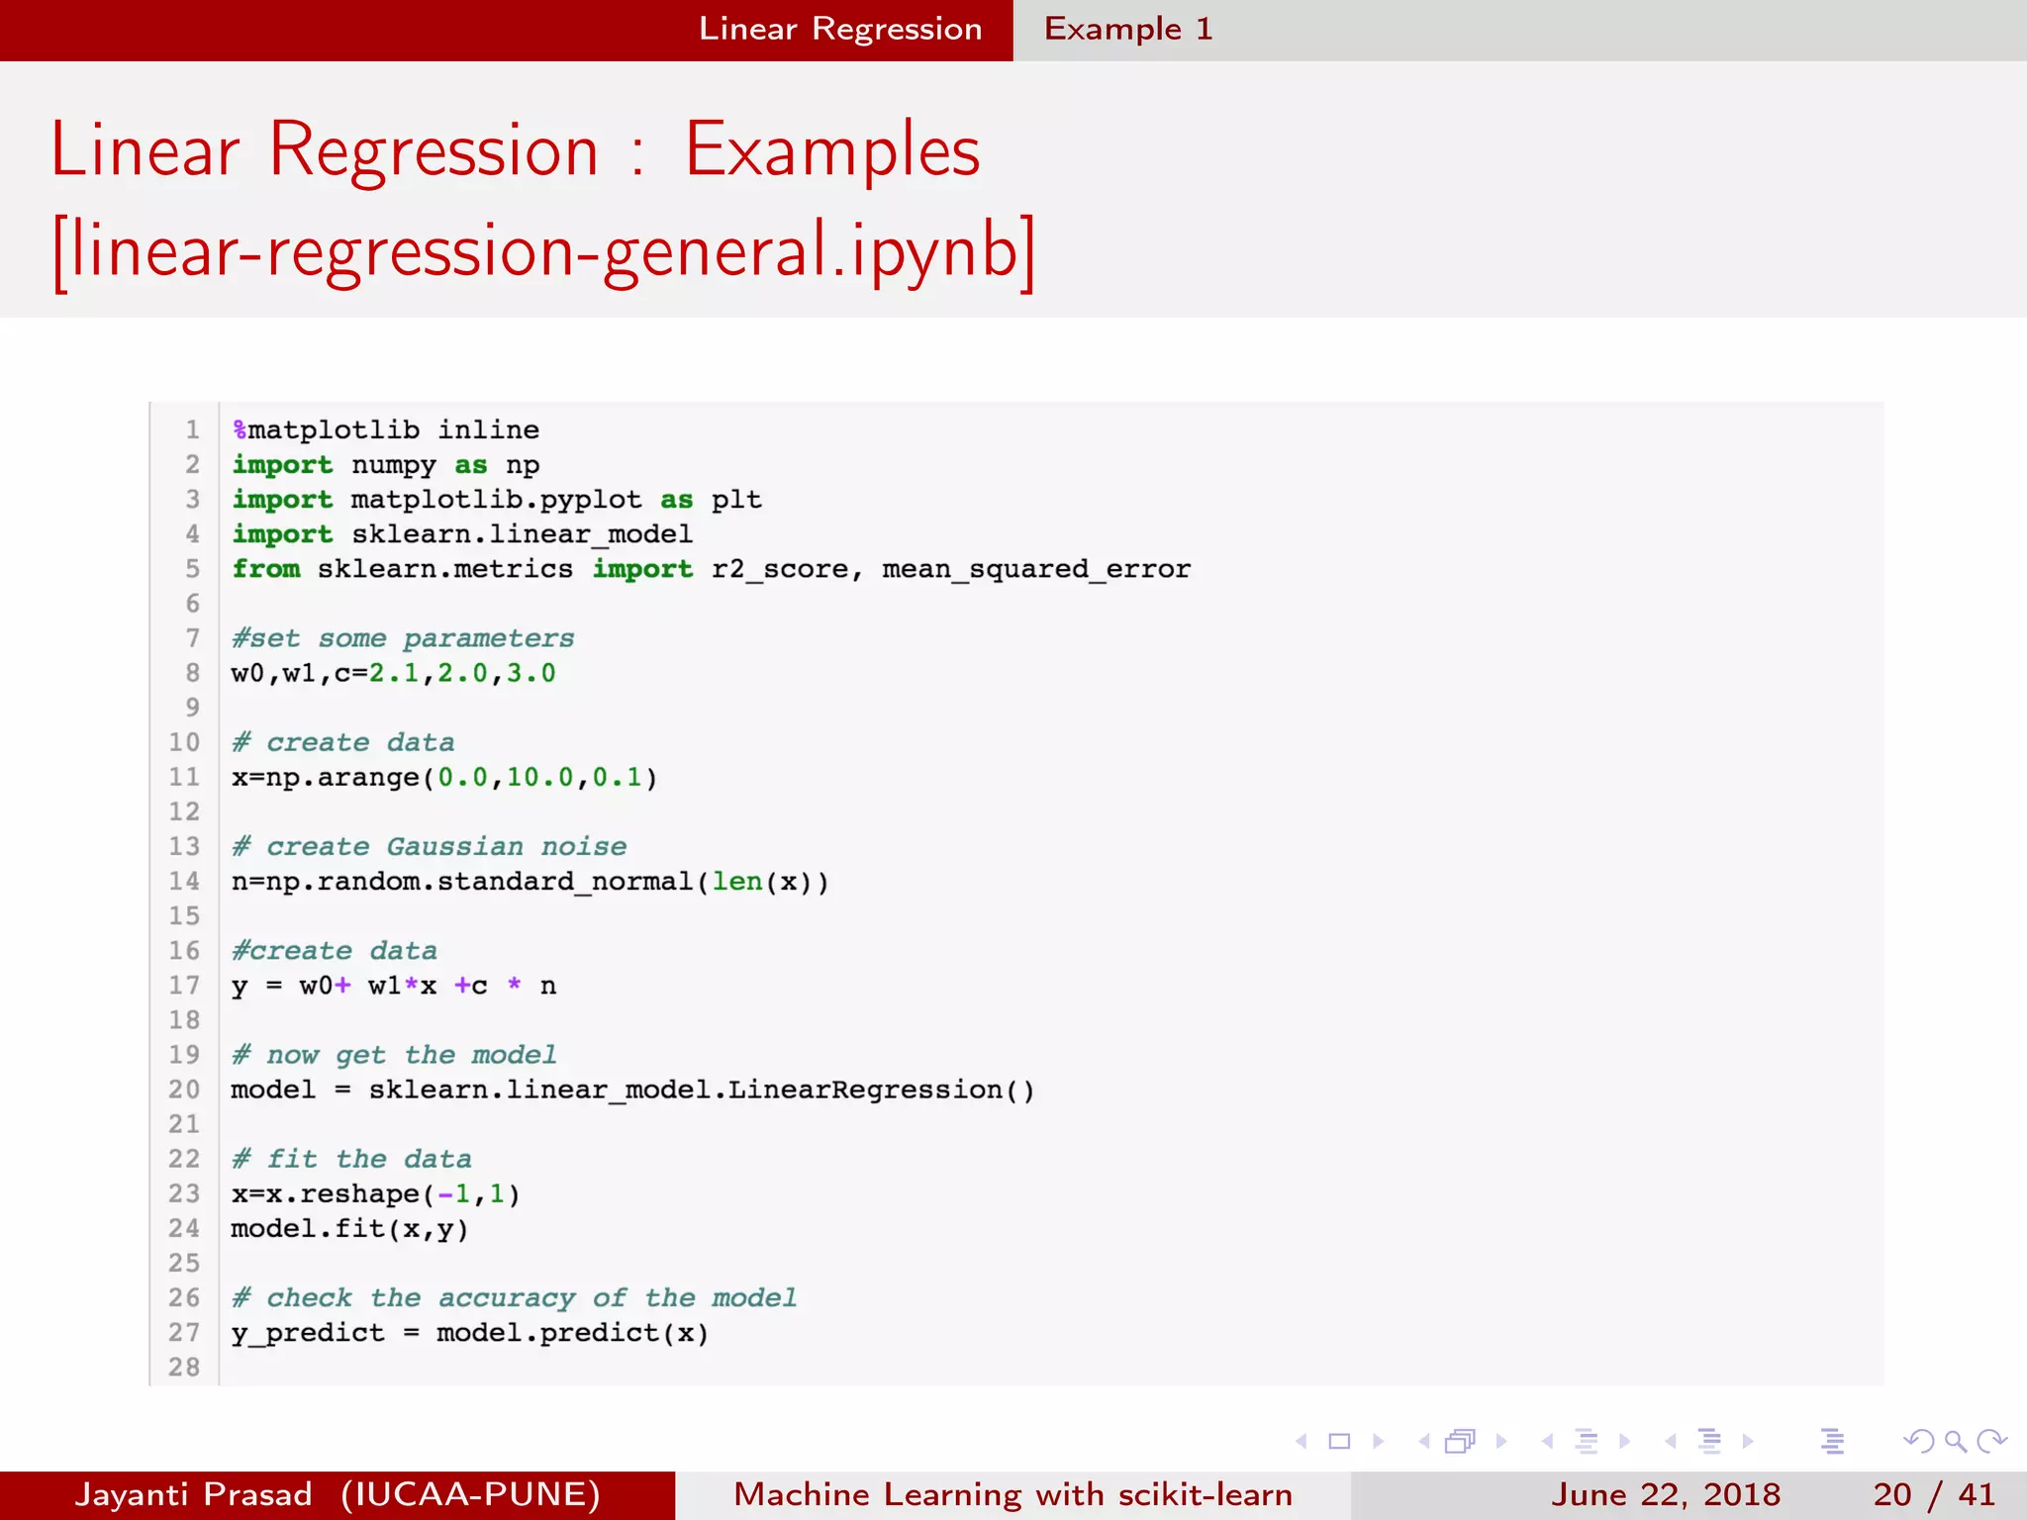The width and height of the screenshot is (2027, 1520).
Task: Go to previous section with left arrow
Action: (x=1671, y=1442)
